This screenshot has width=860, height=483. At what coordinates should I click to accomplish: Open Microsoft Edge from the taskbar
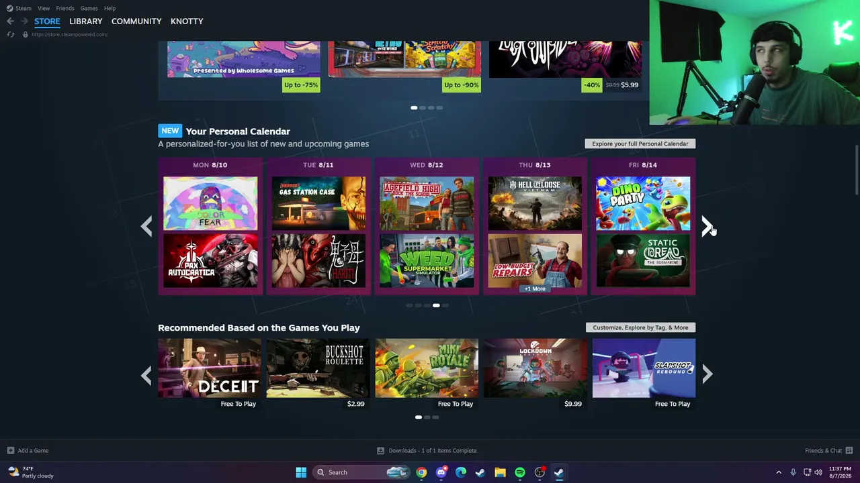(x=461, y=472)
